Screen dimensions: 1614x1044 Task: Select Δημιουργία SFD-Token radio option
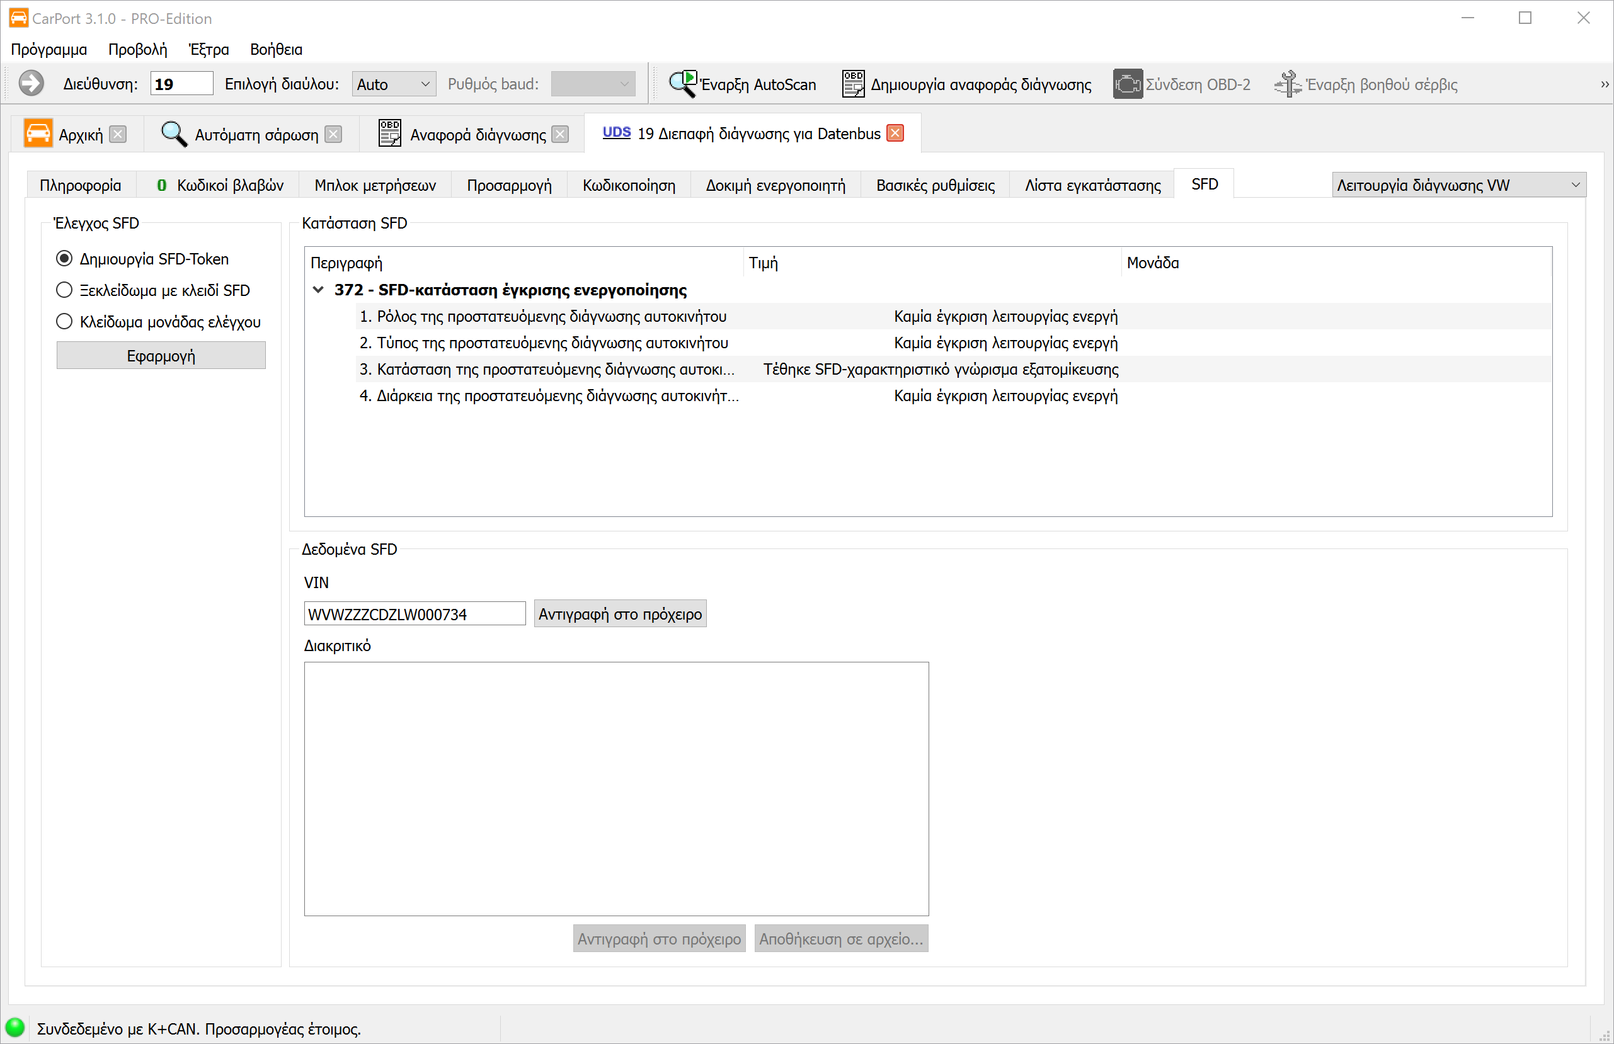point(64,258)
